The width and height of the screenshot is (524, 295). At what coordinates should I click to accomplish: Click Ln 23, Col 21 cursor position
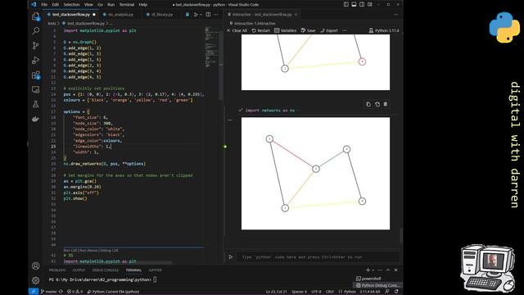click(277, 292)
